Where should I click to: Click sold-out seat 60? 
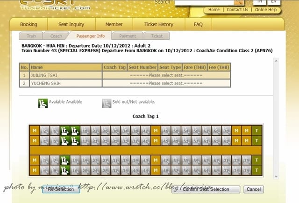(x=196, y=170)
